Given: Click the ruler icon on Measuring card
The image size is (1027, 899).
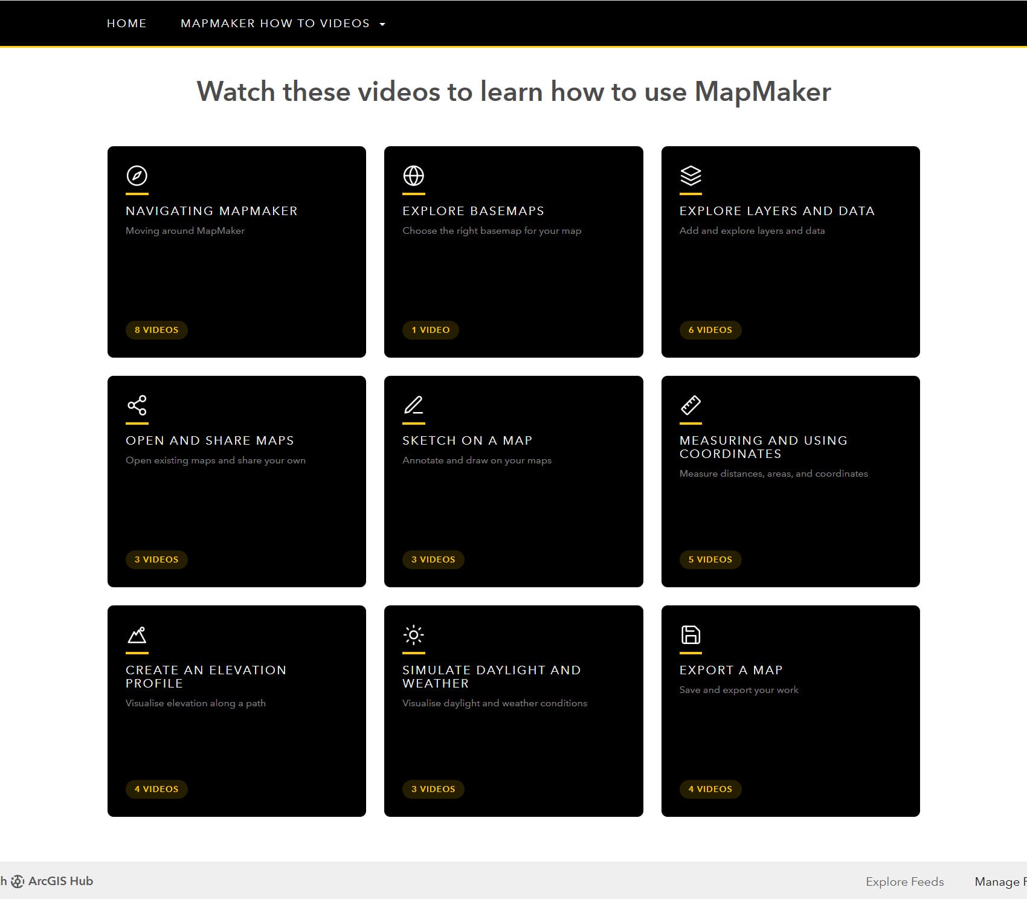Looking at the screenshot, I should point(691,405).
